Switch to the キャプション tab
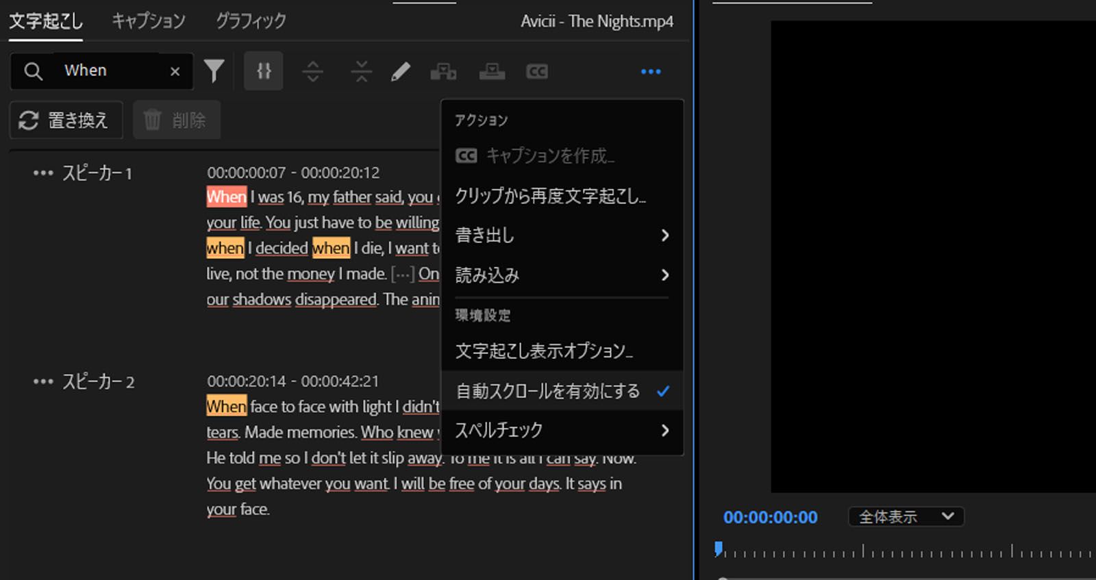Screen dimensions: 1096x580 click(x=149, y=21)
